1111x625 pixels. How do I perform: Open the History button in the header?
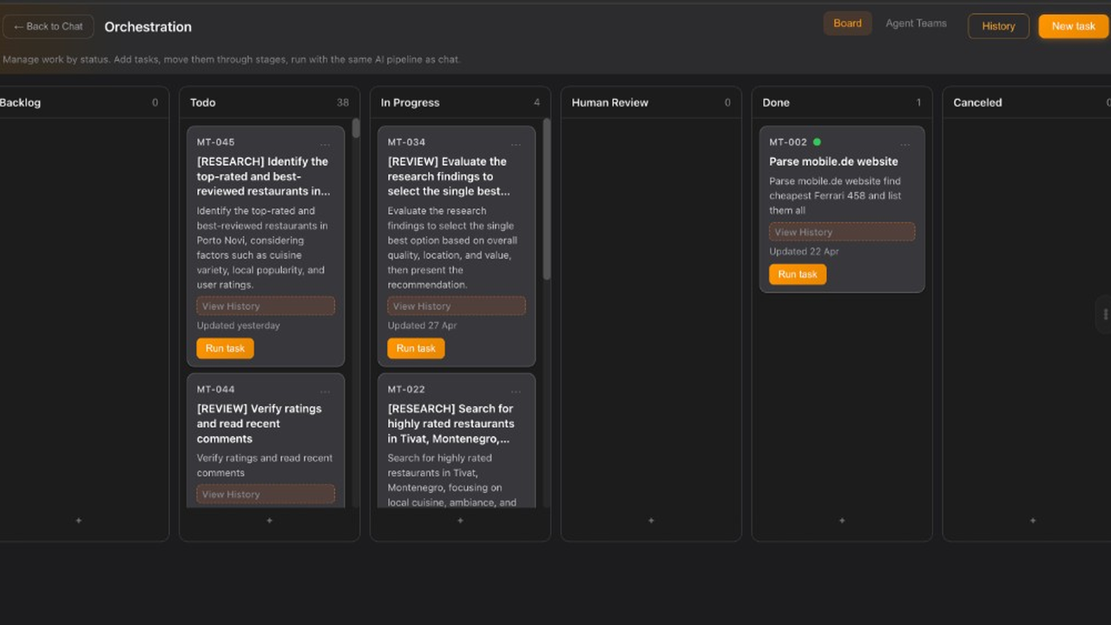point(998,26)
